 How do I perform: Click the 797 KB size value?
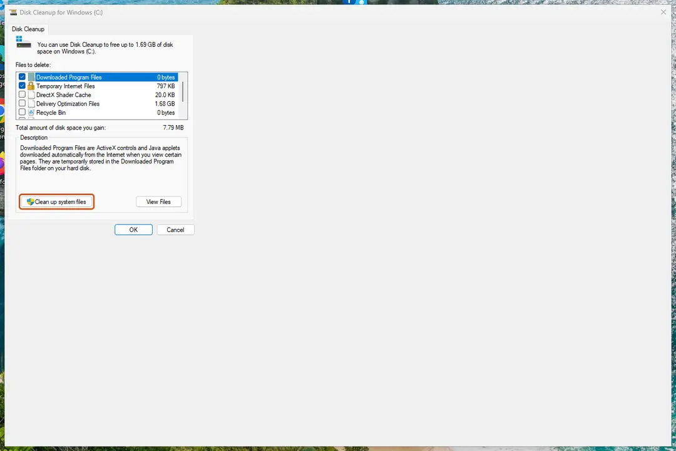[166, 86]
